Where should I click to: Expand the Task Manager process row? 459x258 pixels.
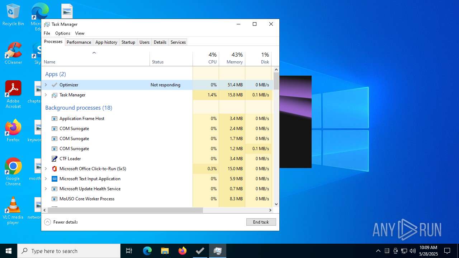tap(46, 95)
